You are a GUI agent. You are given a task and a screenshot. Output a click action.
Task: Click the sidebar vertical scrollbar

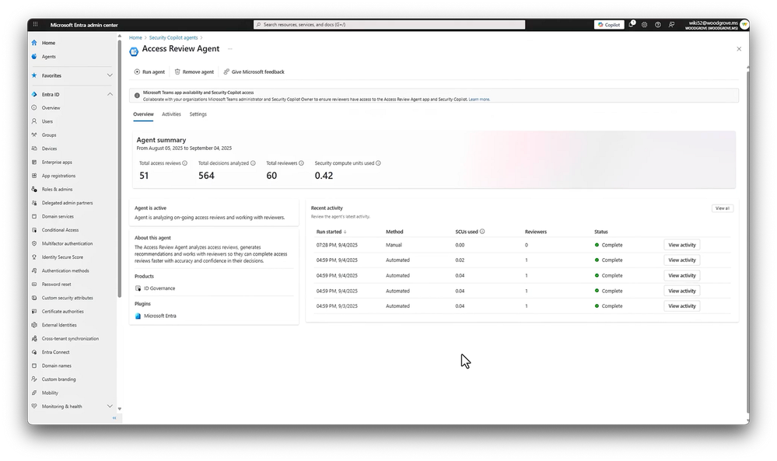point(120,169)
